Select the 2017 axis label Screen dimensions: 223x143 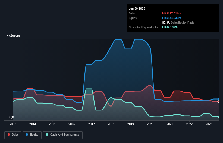coord(92,124)
